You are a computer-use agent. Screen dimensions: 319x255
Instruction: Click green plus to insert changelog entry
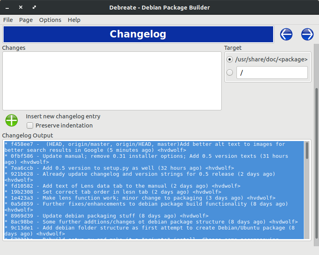[12, 120]
